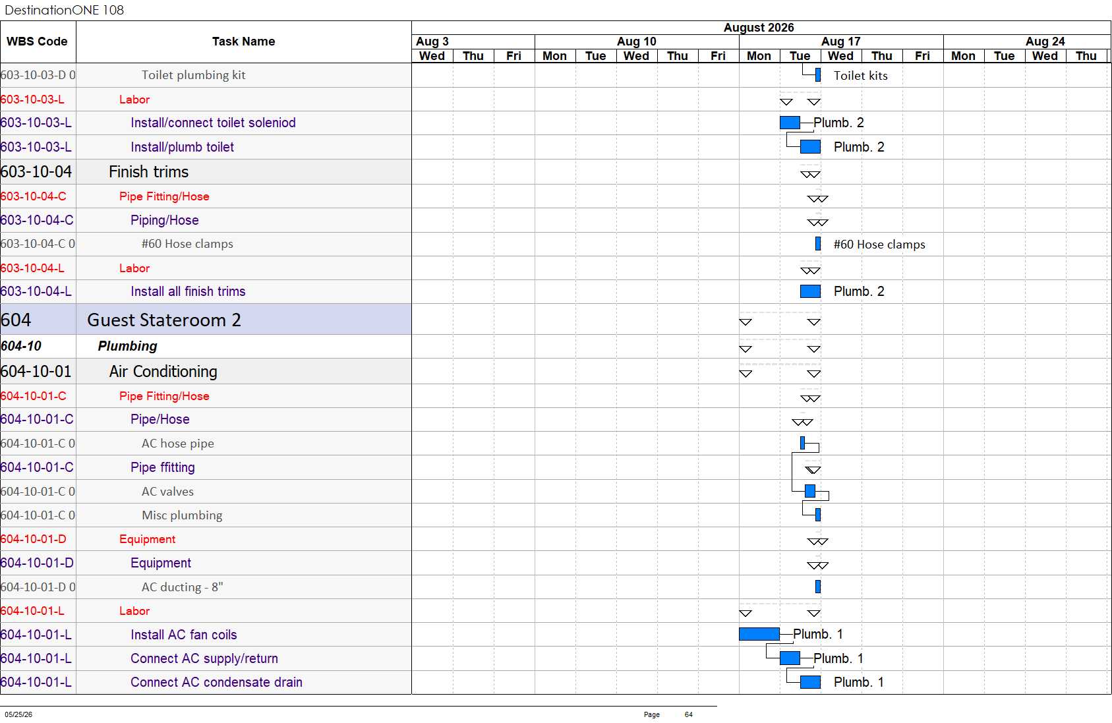The height and width of the screenshot is (723, 1112).
Task: Select the AC valves task bar
Action: (810, 491)
